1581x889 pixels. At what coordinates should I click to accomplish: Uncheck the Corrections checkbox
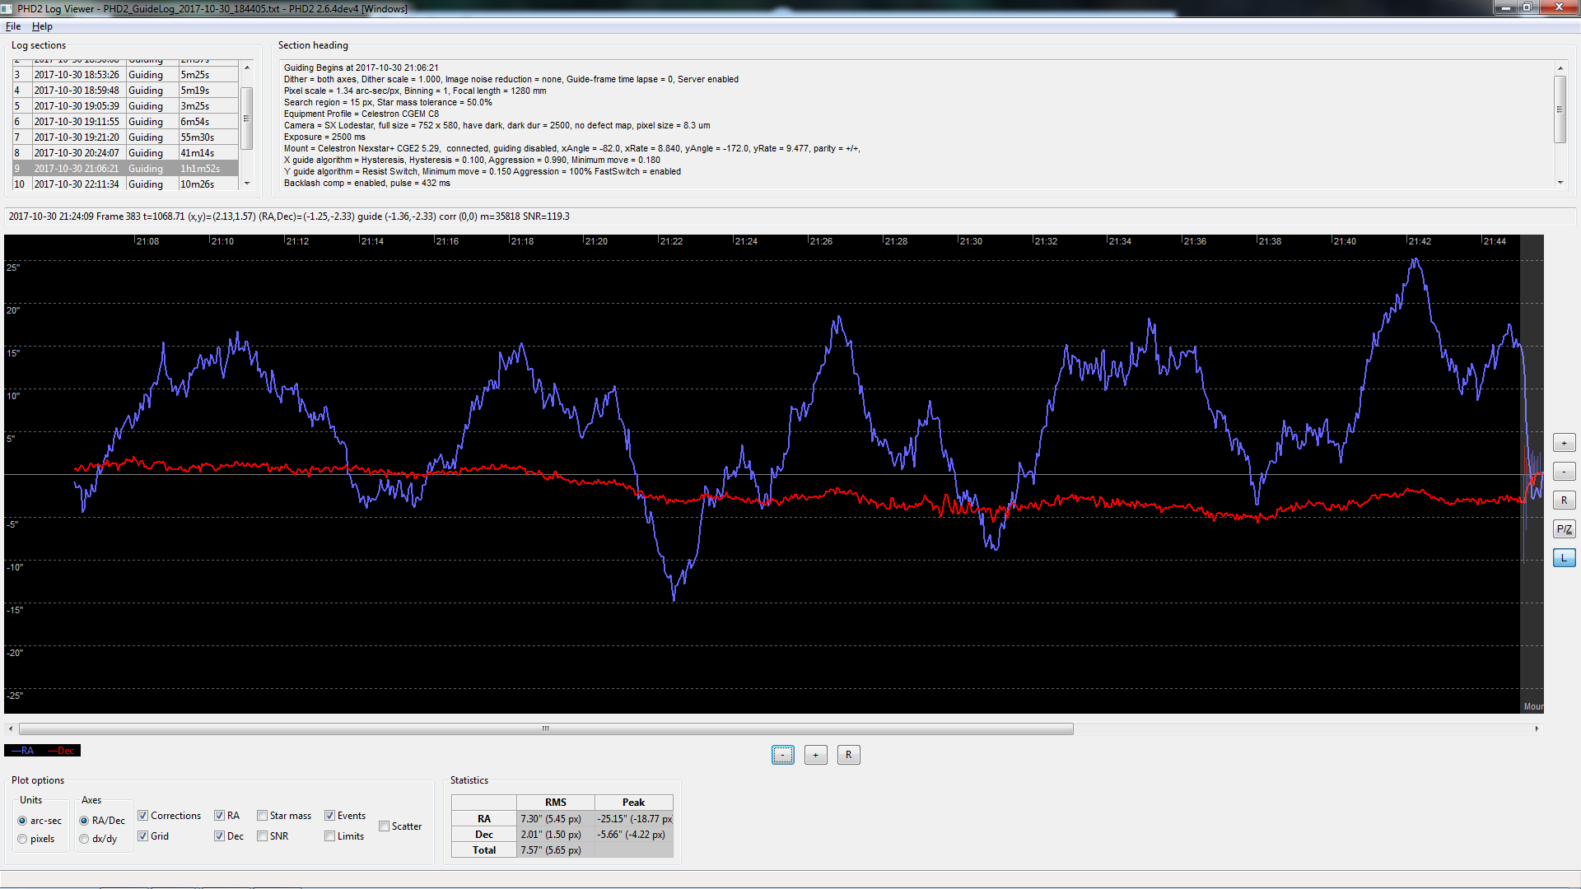point(143,816)
